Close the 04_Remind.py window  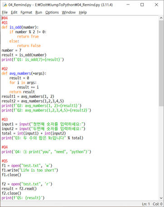(x=156, y=5)
